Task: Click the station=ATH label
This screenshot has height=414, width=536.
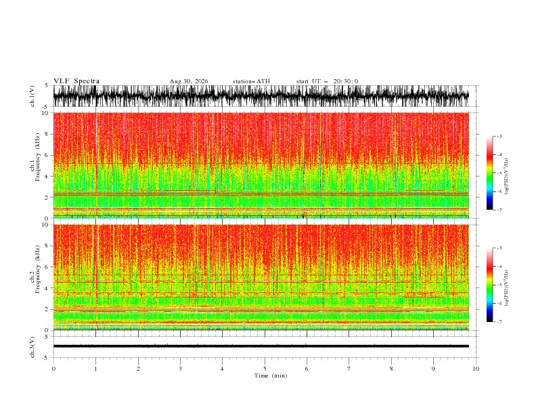Action: pos(251,81)
